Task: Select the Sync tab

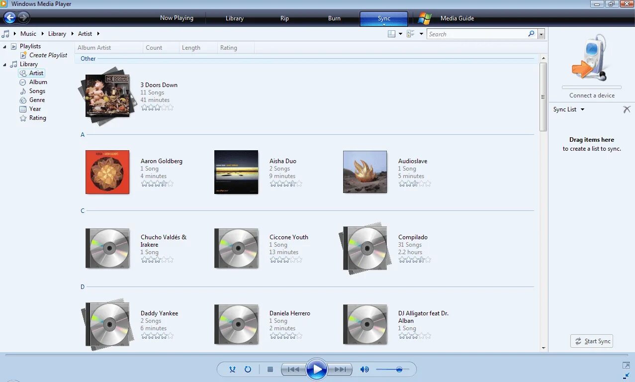Action: point(384,18)
